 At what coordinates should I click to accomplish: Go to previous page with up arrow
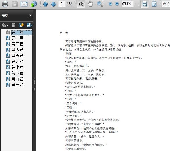pos(46,4)
